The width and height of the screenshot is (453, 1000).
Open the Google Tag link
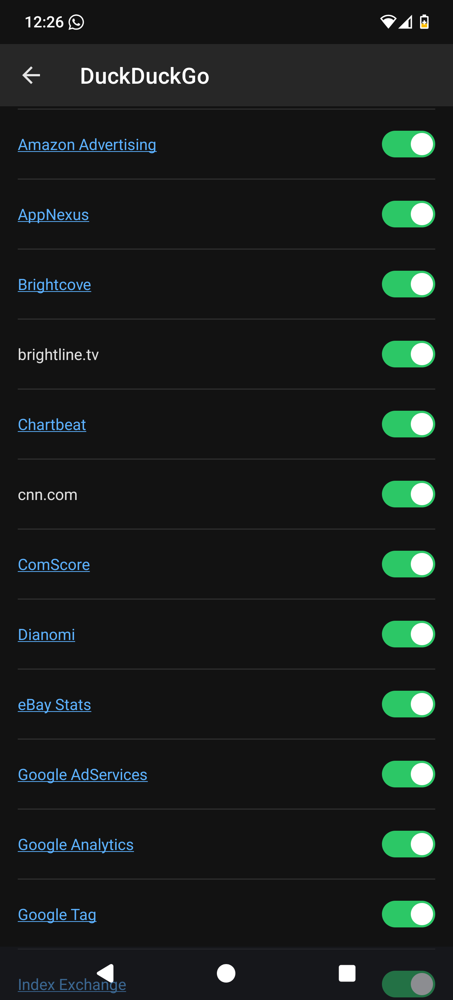tap(57, 914)
